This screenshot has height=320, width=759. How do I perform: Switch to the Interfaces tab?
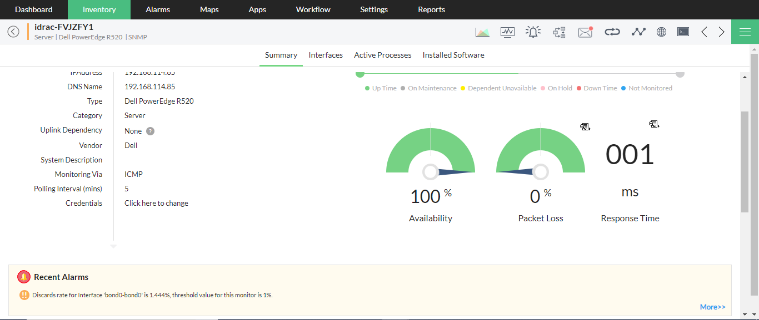(326, 55)
